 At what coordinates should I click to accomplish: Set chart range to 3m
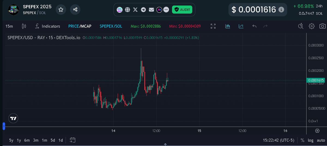36,140
